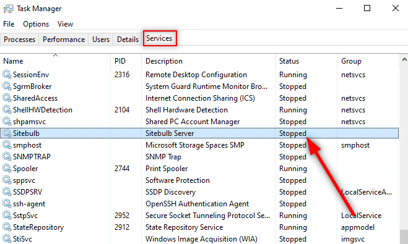The width and height of the screenshot is (408, 244).
Task: Close the Task Manager window
Action: [x=396, y=8]
